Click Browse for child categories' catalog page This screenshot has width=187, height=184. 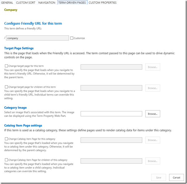pyautogui.click(x=153, y=161)
